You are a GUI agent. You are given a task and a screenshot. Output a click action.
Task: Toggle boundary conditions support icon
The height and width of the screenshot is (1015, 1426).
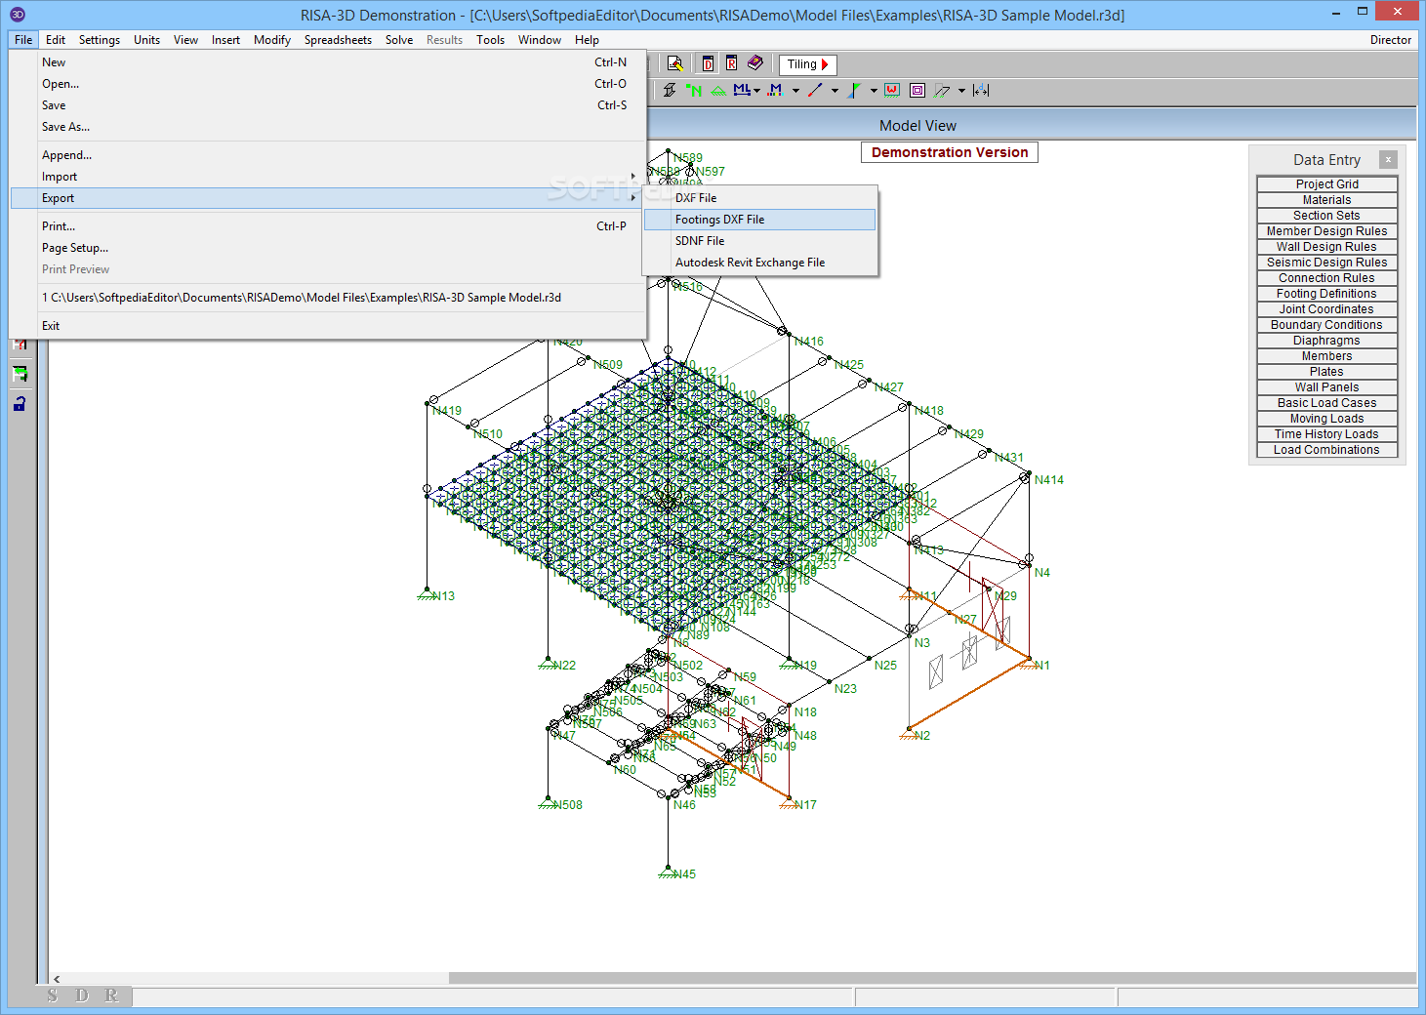point(718,90)
